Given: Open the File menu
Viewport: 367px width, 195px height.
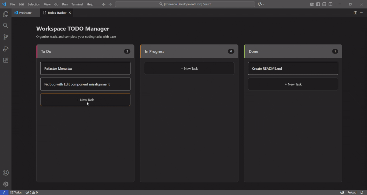Looking at the screenshot, I should pyautogui.click(x=12, y=4).
